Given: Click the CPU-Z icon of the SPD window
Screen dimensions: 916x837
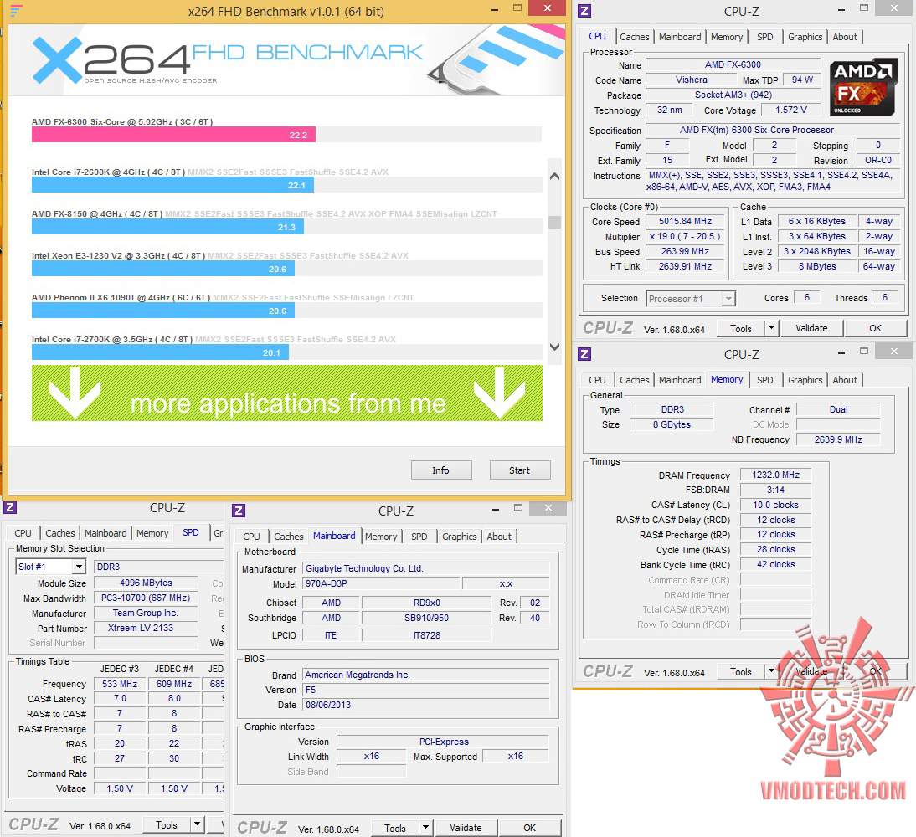Looking at the screenshot, I should 10,507.
